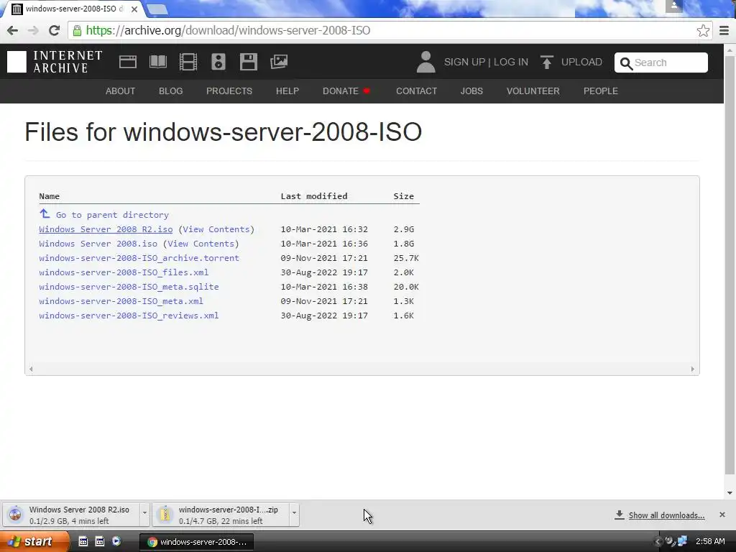Open windows-server-2008-ISO_files.xml
736x552 pixels.
pos(124,272)
